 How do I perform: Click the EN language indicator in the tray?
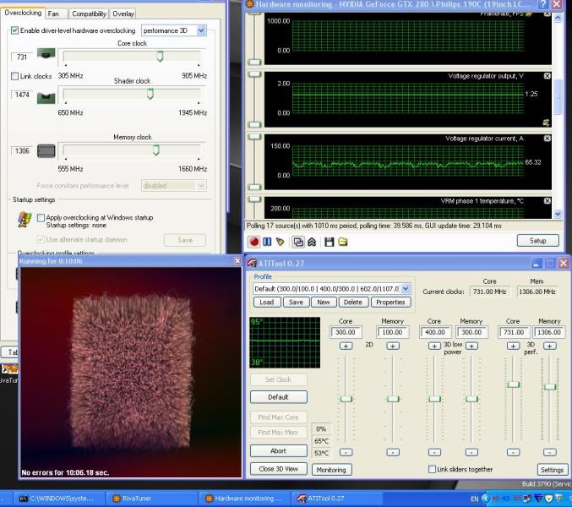pos(474,499)
